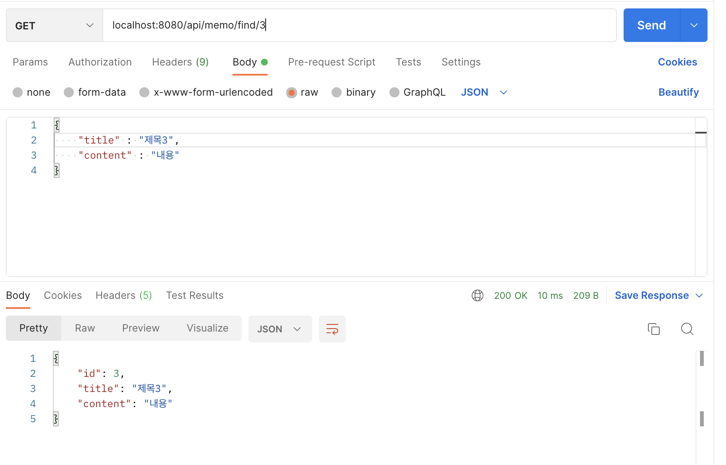Switch to the Test Results tab
The width and height of the screenshot is (726, 465).
click(x=195, y=295)
